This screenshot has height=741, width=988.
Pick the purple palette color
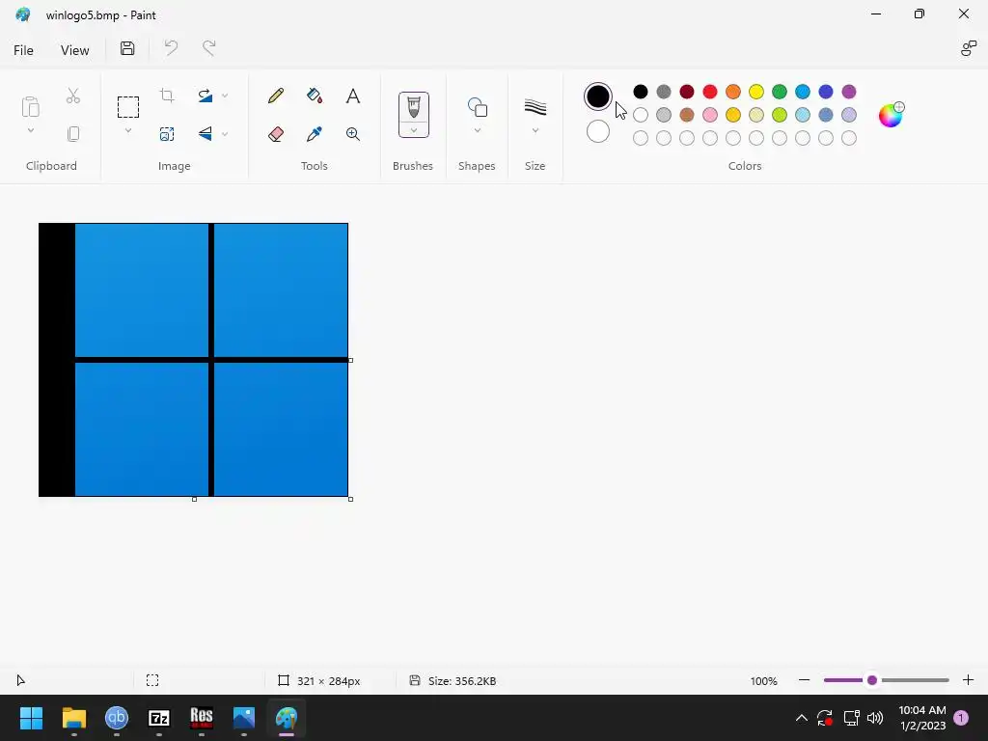[849, 92]
